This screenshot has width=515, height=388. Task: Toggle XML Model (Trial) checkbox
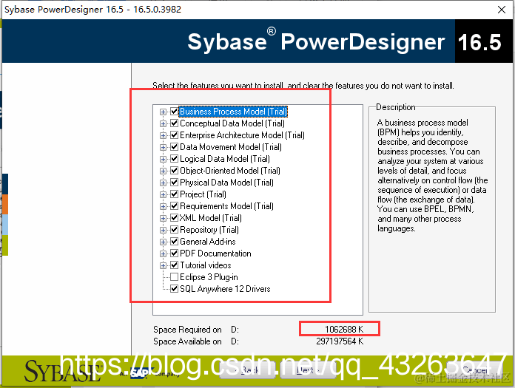(175, 217)
